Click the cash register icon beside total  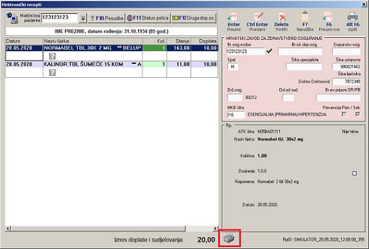pos(229,238)
